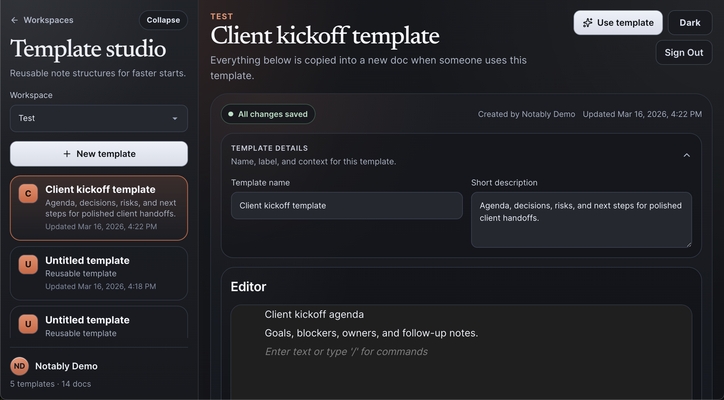Image resolution: width=724 pixels, height=400 pixels.
Task: Toggle the Collapse control for the sidebar
Action: click(x=163, y=20)
